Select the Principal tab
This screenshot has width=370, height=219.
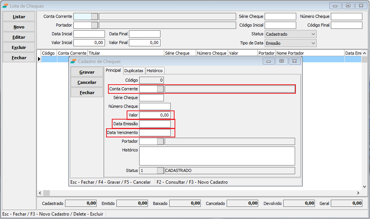[113, 70]
